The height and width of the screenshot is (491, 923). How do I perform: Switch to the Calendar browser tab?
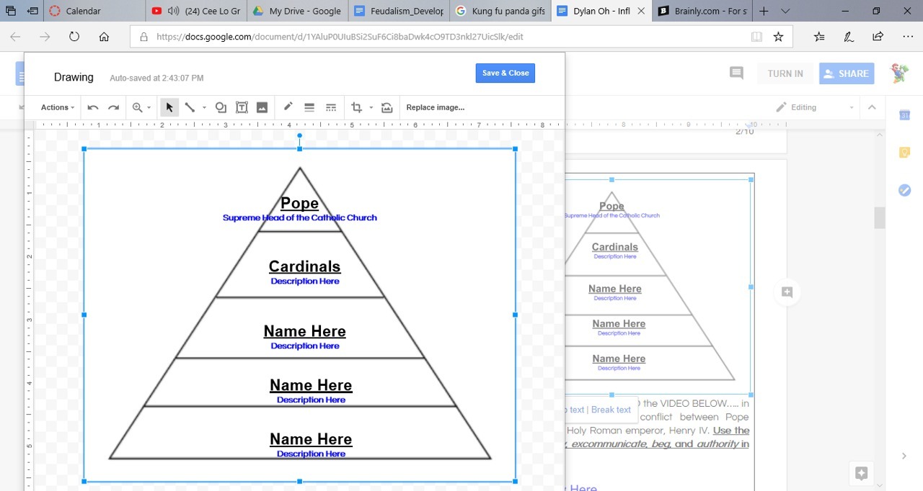coord(83,11)
